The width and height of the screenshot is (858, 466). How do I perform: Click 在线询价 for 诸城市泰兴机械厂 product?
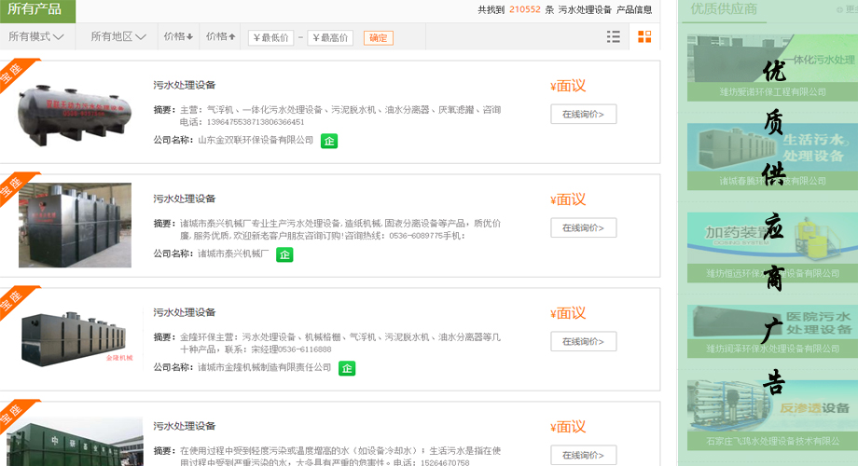tap(583, 228)
